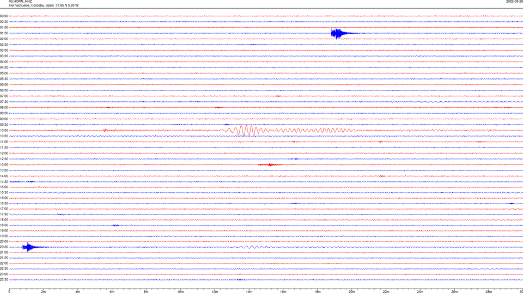Screen dimensions: 523x294
Task: Click the 09:30 time label
Action: [4, 125]
